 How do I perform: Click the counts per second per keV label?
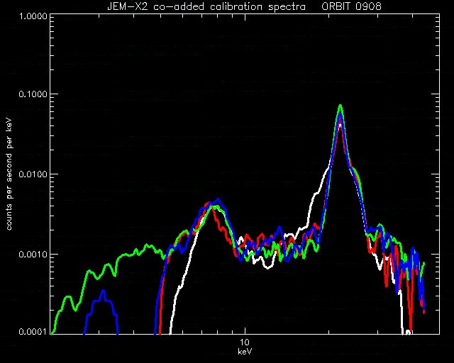tap(9, 174)
